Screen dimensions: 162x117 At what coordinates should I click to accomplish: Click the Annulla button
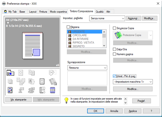pos(114,111)
